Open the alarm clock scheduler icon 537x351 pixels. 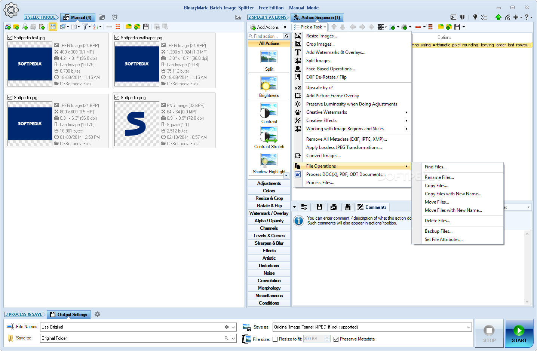click(x=115, y=17)
